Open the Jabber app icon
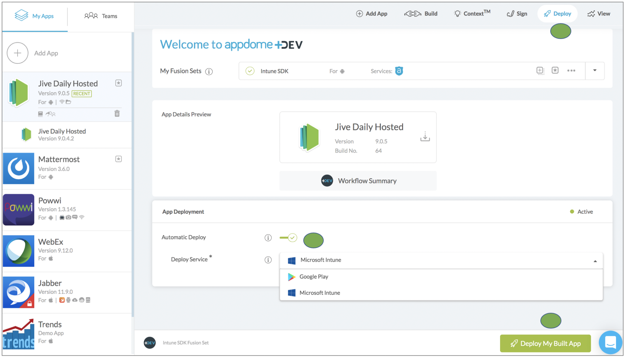The height and width of the screenshot is (357, 627). (18, 292)
